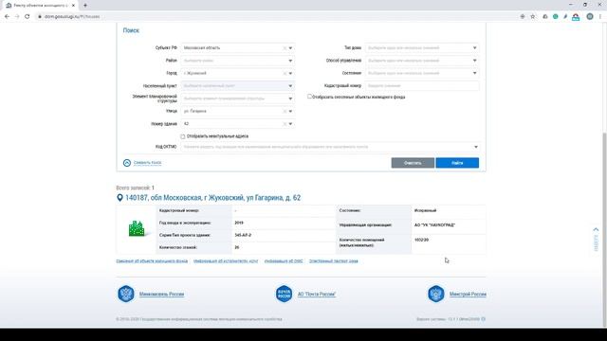Clear the Город field value
This screenshot has width=607, height=341.
[x=285, y=74]
